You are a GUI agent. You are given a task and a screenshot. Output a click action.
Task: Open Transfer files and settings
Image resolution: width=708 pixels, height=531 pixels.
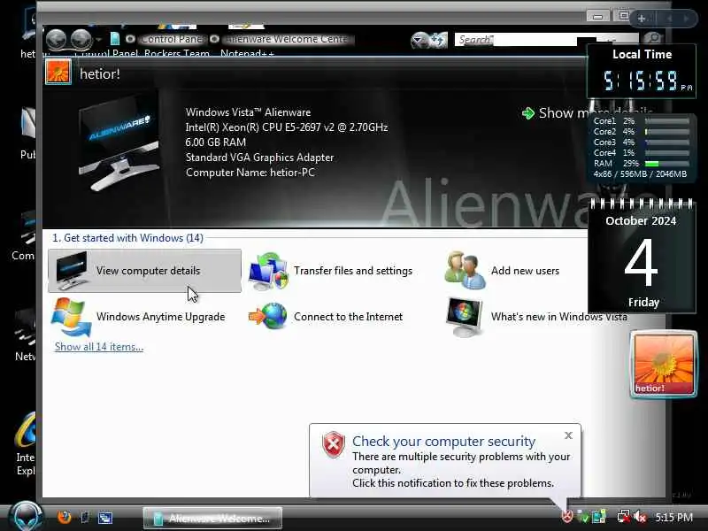[331, 271]
